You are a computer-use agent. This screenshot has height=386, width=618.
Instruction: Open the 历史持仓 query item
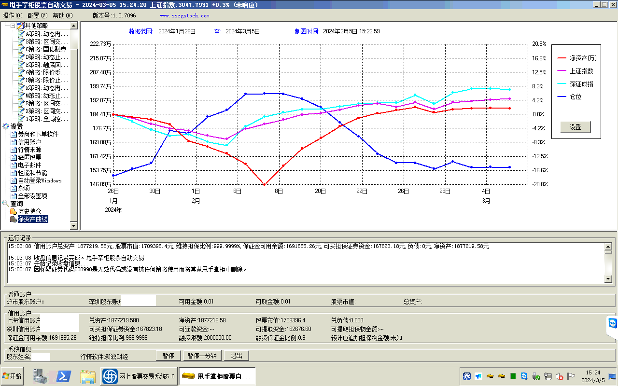point(29,211)
